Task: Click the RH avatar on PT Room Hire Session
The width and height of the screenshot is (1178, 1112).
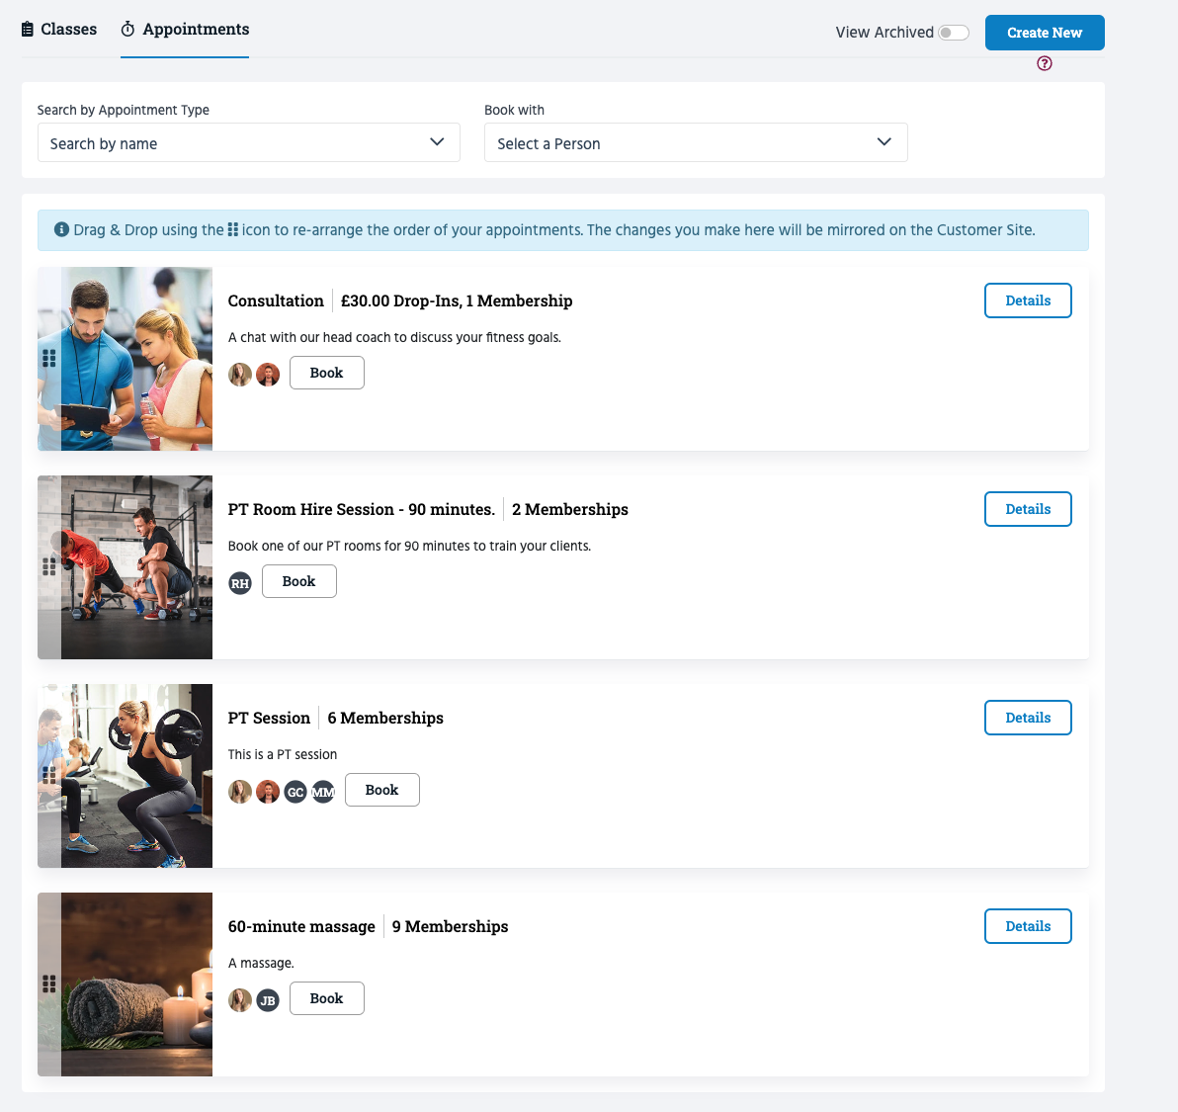Action: pyautogui.click(x=239, y=582)
